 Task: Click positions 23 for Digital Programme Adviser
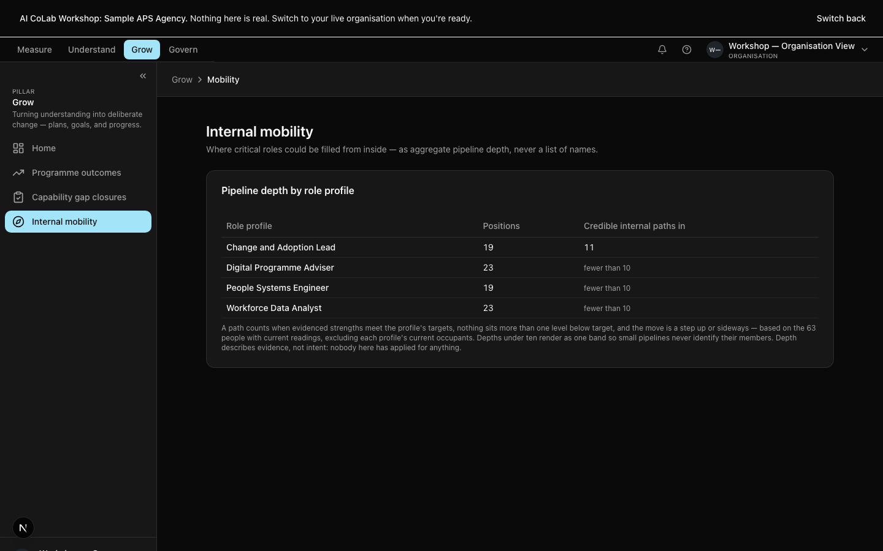488,268
